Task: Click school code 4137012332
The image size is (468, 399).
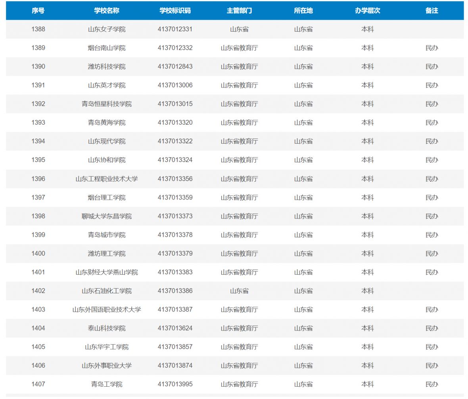Action: [x=175, y=48]
